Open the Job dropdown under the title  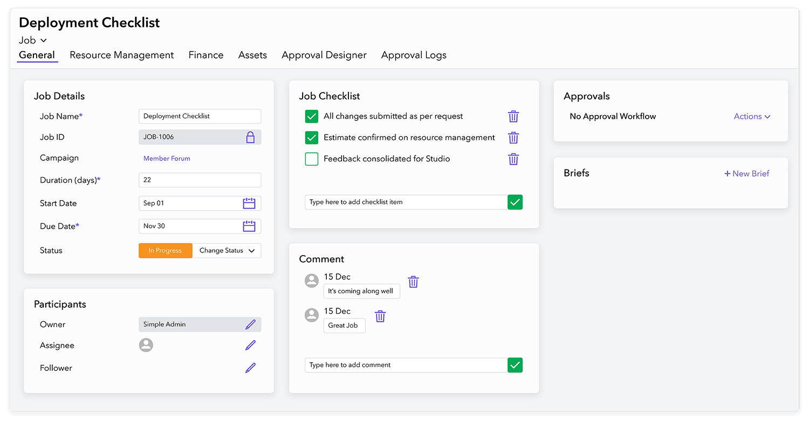click(x=33, y=40)
